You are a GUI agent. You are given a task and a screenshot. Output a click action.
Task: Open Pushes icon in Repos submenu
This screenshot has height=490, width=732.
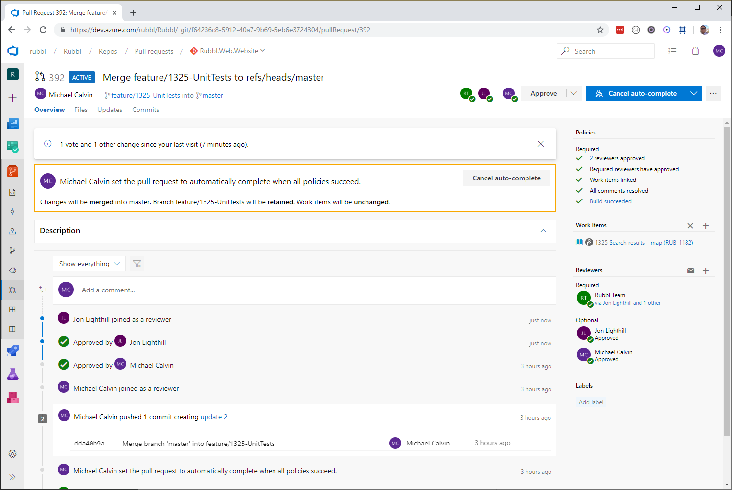coord(13,231)
